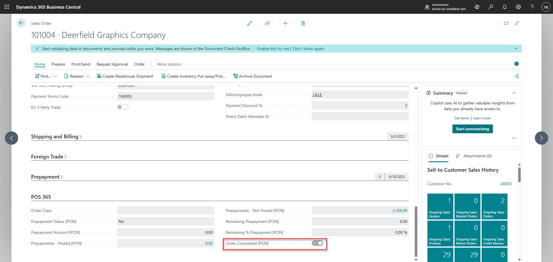This screenshot has height=262, width=553.
Task: Click the share icon
Action: 268,23
